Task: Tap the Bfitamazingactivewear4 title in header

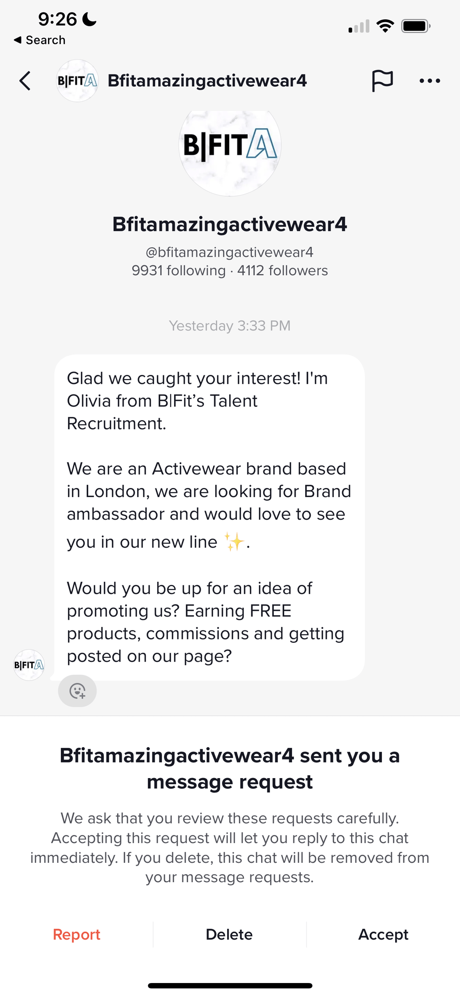Action: tap(207, 81)
